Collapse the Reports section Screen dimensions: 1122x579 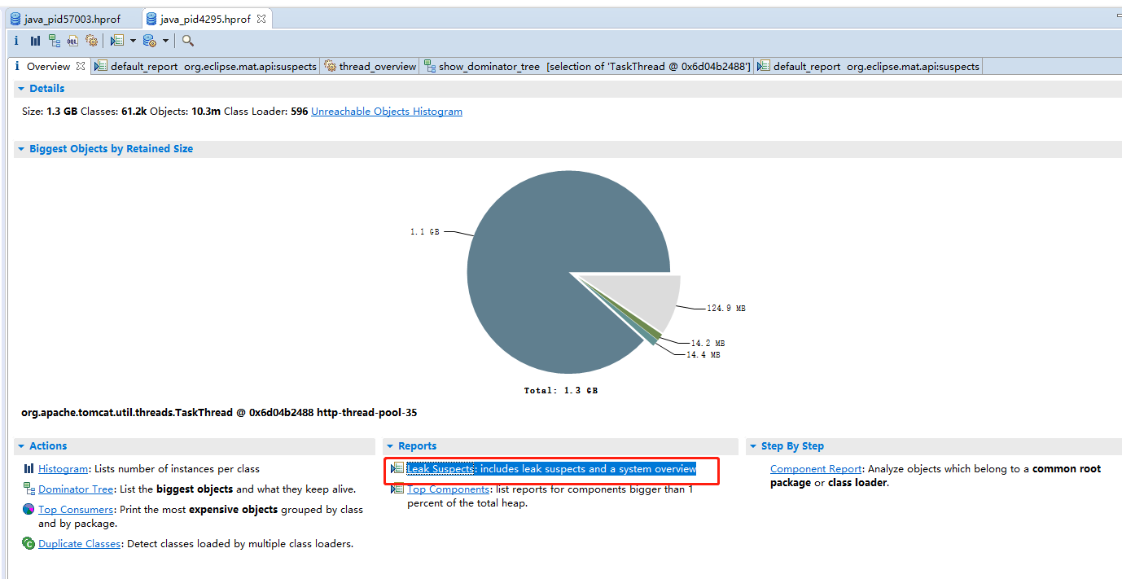(390, 446)
